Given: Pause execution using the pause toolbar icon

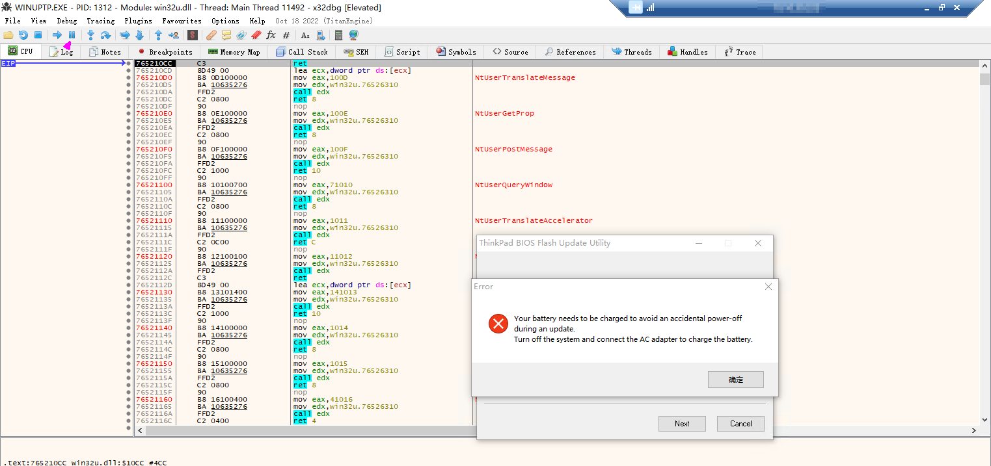Looking at the screenshot, I should coord(72,35).
